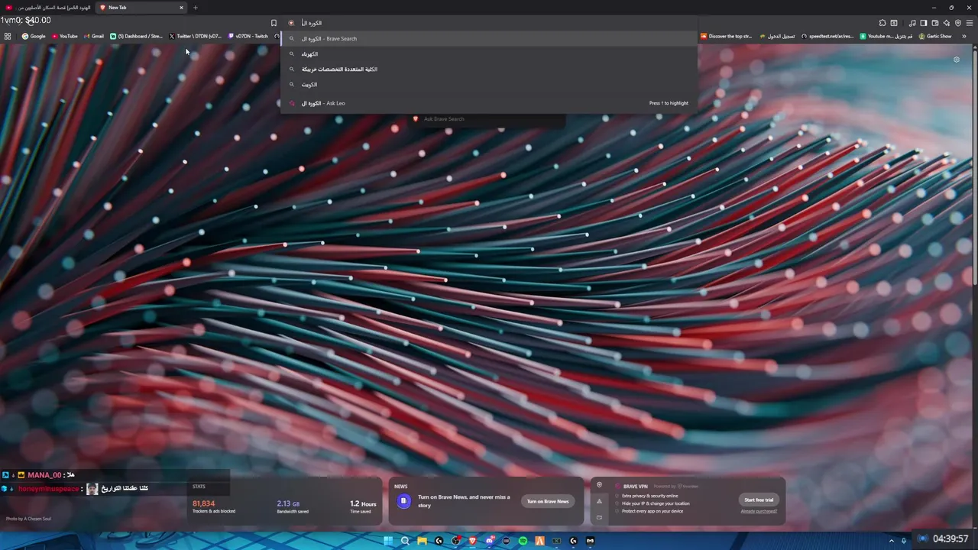Open the Gmail bookmark
This screenshot has width=978, height=550.
coord(93,36)
